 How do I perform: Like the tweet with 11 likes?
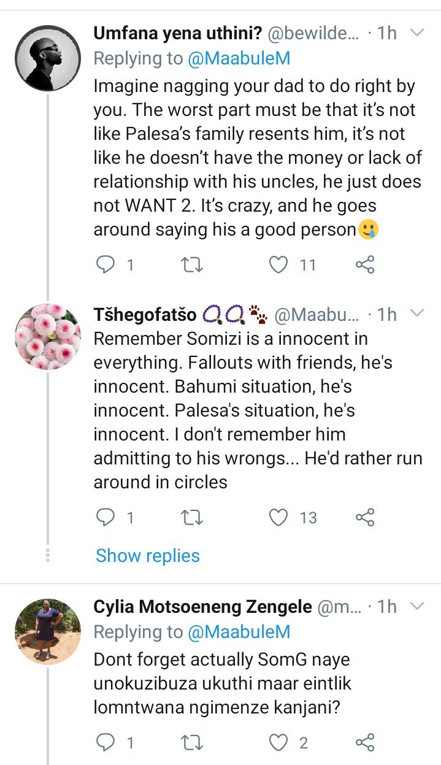(x=279, y=264)
